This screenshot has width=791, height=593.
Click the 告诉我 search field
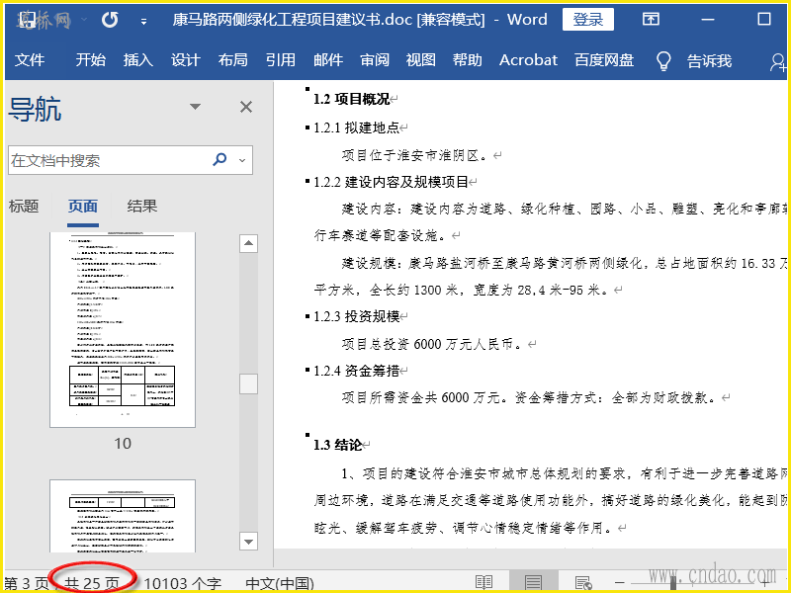point(709,60)
